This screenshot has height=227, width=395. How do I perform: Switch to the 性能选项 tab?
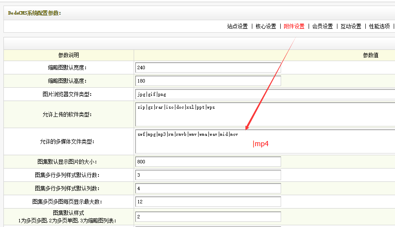[x=379, y=26]
